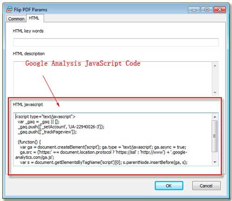Click inside the HTML javascript code box
Viewport: 232px width, 201px height.
112,139
